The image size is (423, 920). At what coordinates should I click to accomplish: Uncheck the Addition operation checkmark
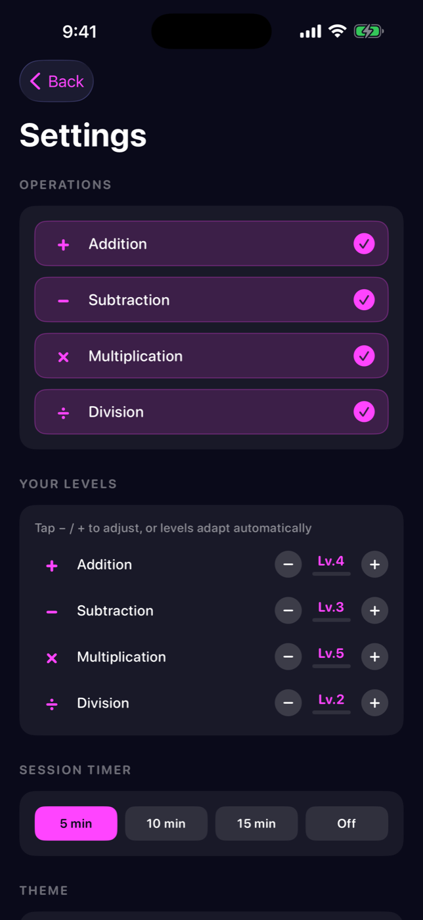[x=364, y=244]
